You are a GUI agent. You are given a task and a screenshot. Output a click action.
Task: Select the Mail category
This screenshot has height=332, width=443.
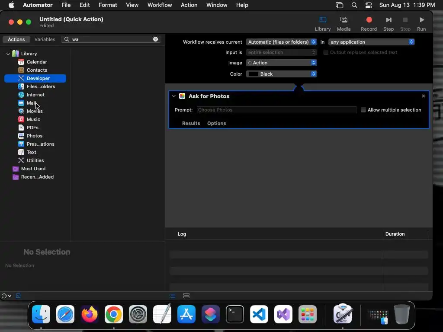pos(27,103)
